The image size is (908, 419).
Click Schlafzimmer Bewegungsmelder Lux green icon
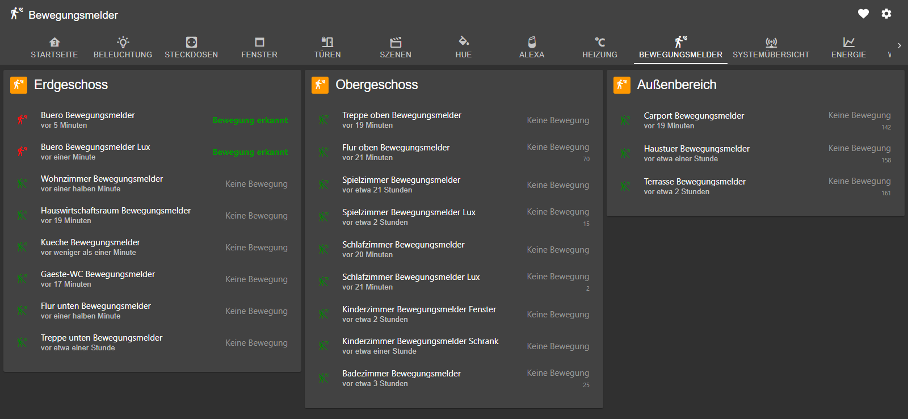323,282
